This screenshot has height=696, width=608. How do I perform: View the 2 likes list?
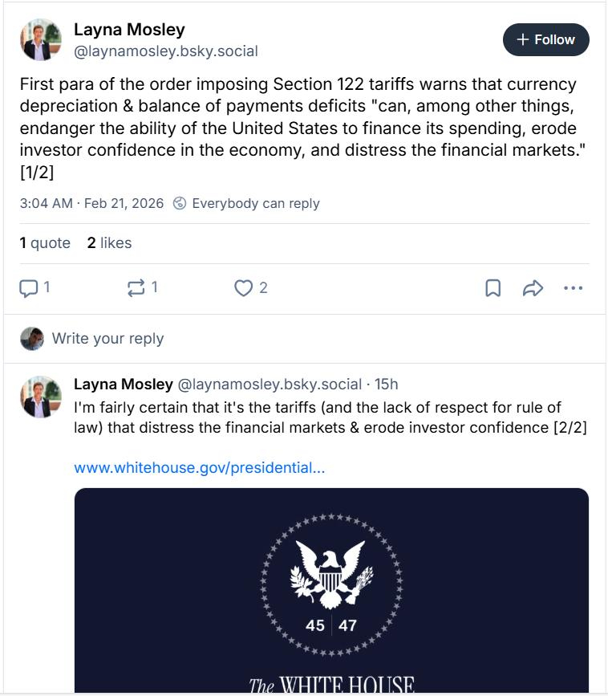click(x=109, y=242)
